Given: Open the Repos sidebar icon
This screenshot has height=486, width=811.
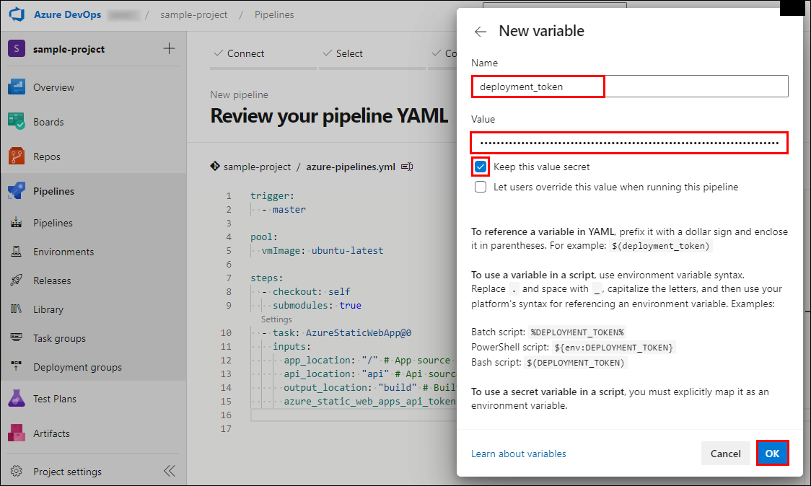Looking at the screenshot, I should 17,156.
